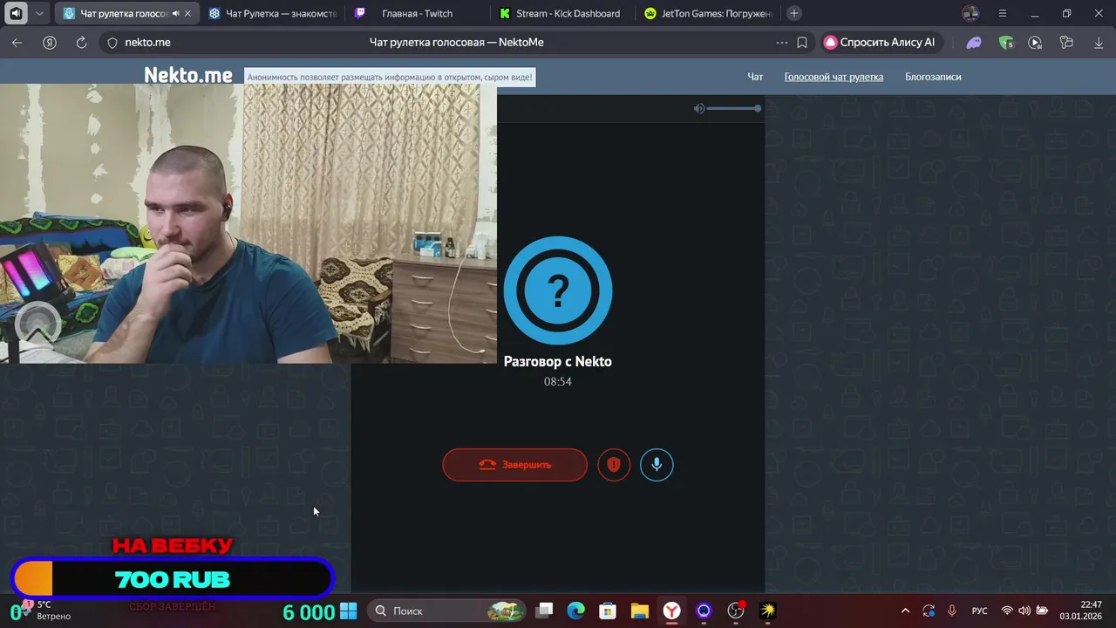Click the Разговор с Nekto heading
Screen dimensions: 1116x628
[558, 361]
